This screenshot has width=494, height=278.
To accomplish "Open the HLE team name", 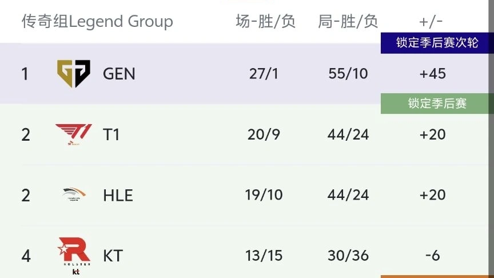I will [118, 195].
